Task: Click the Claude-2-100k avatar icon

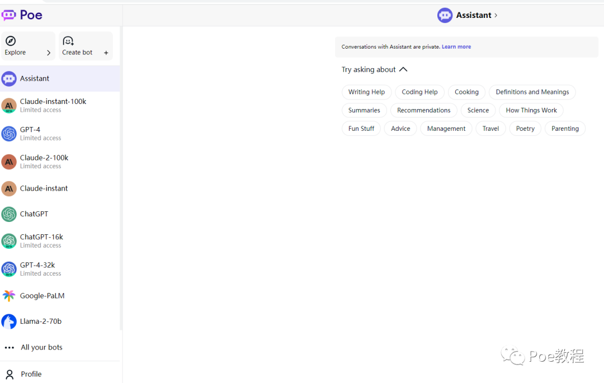Action: [x=9, y=162]
